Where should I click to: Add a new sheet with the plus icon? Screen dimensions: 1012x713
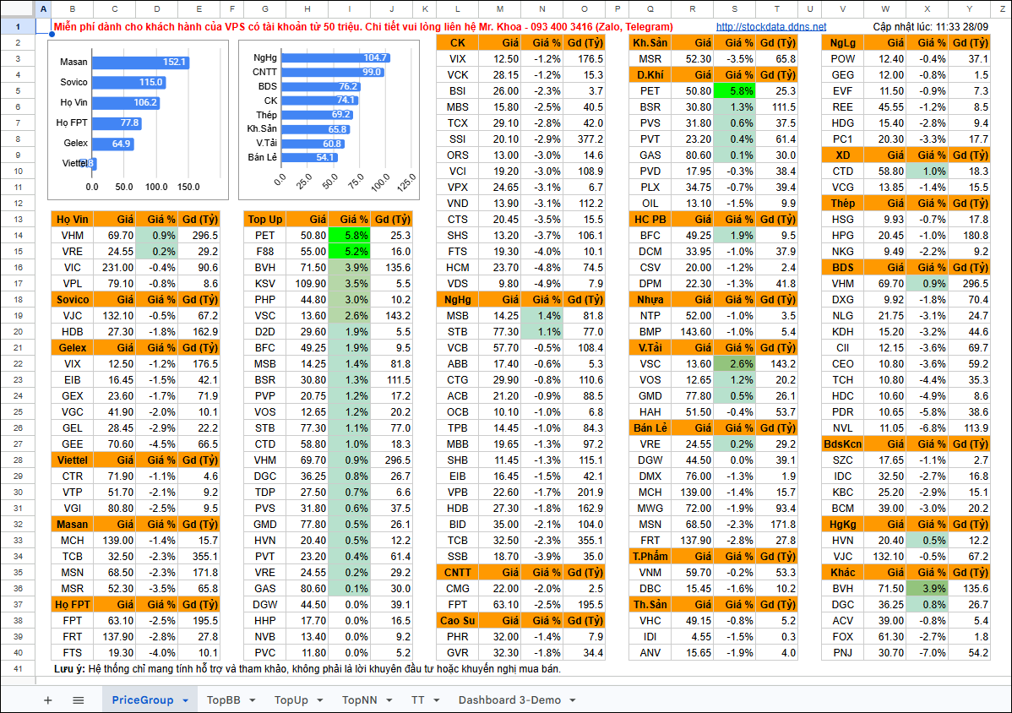(x=48, y=700)
